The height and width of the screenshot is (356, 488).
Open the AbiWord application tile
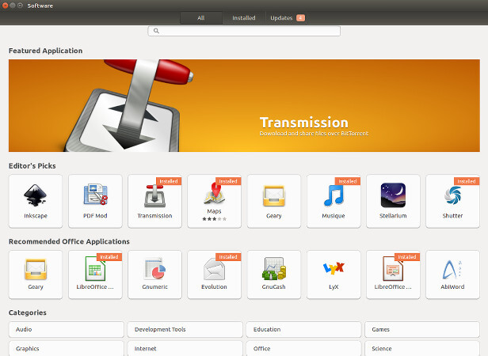pos(453,275)
